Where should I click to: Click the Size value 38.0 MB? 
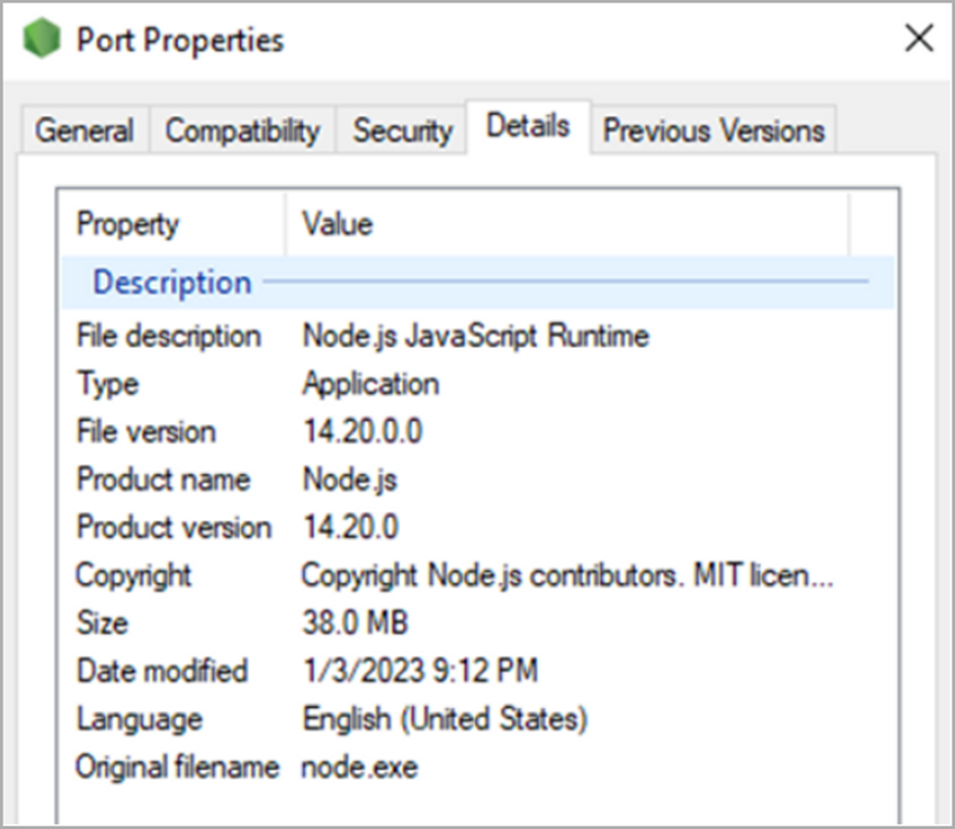(x=355, y=623)
